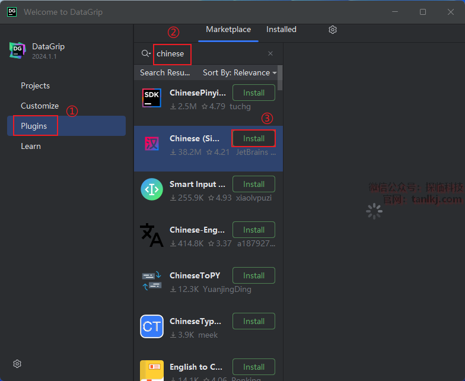The height and width of the screenshot is (381, 465).
Task: Click the ChinesePinyin plugin SDK icon
Action: click(x=152, y=98)
